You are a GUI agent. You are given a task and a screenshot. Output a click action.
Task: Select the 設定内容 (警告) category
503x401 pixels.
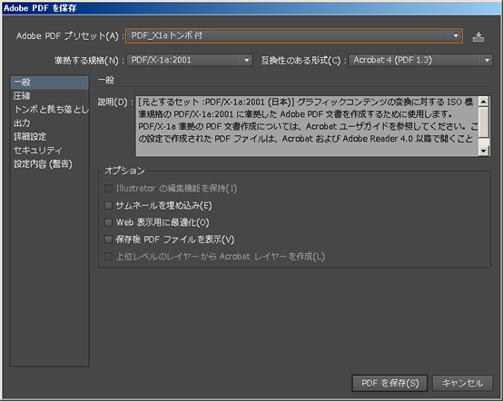(x=49, y=164)
